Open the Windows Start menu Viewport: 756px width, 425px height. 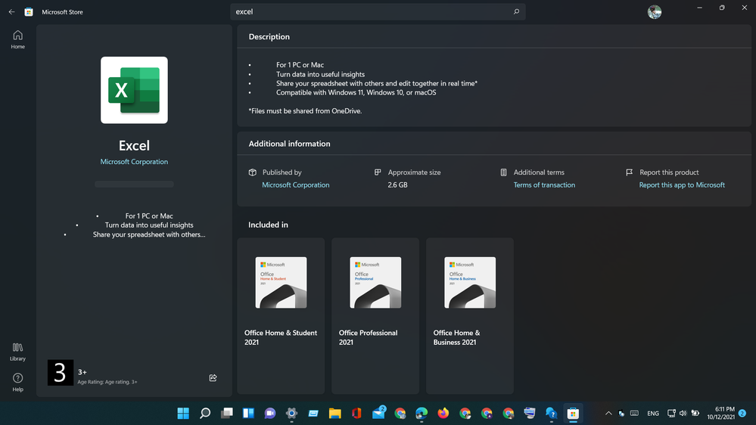[x=183, y=413]
